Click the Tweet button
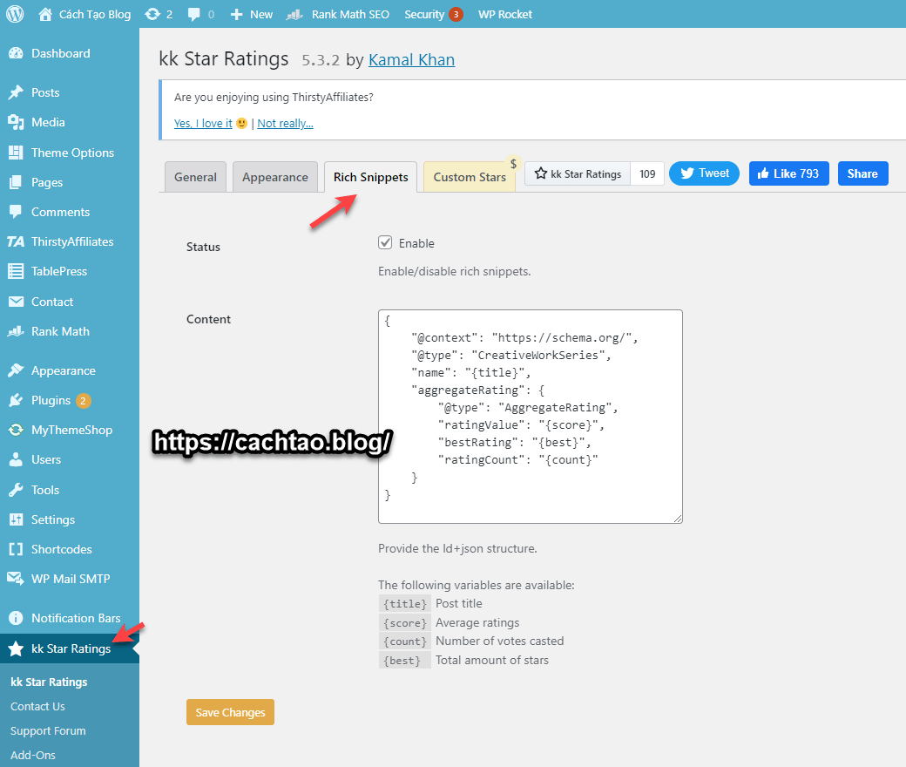Image resolution: width=906 pixels, height=767 pixels. [x=704, y=173]
